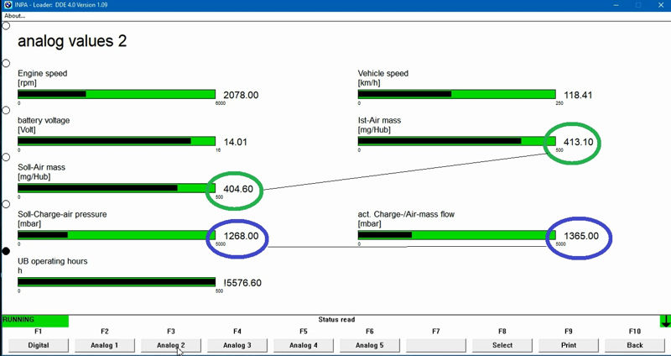The image size is (671, 356).
Task: Click the Engine speed rpm bar
Action: pyautogui.click(x=117, y=94)
